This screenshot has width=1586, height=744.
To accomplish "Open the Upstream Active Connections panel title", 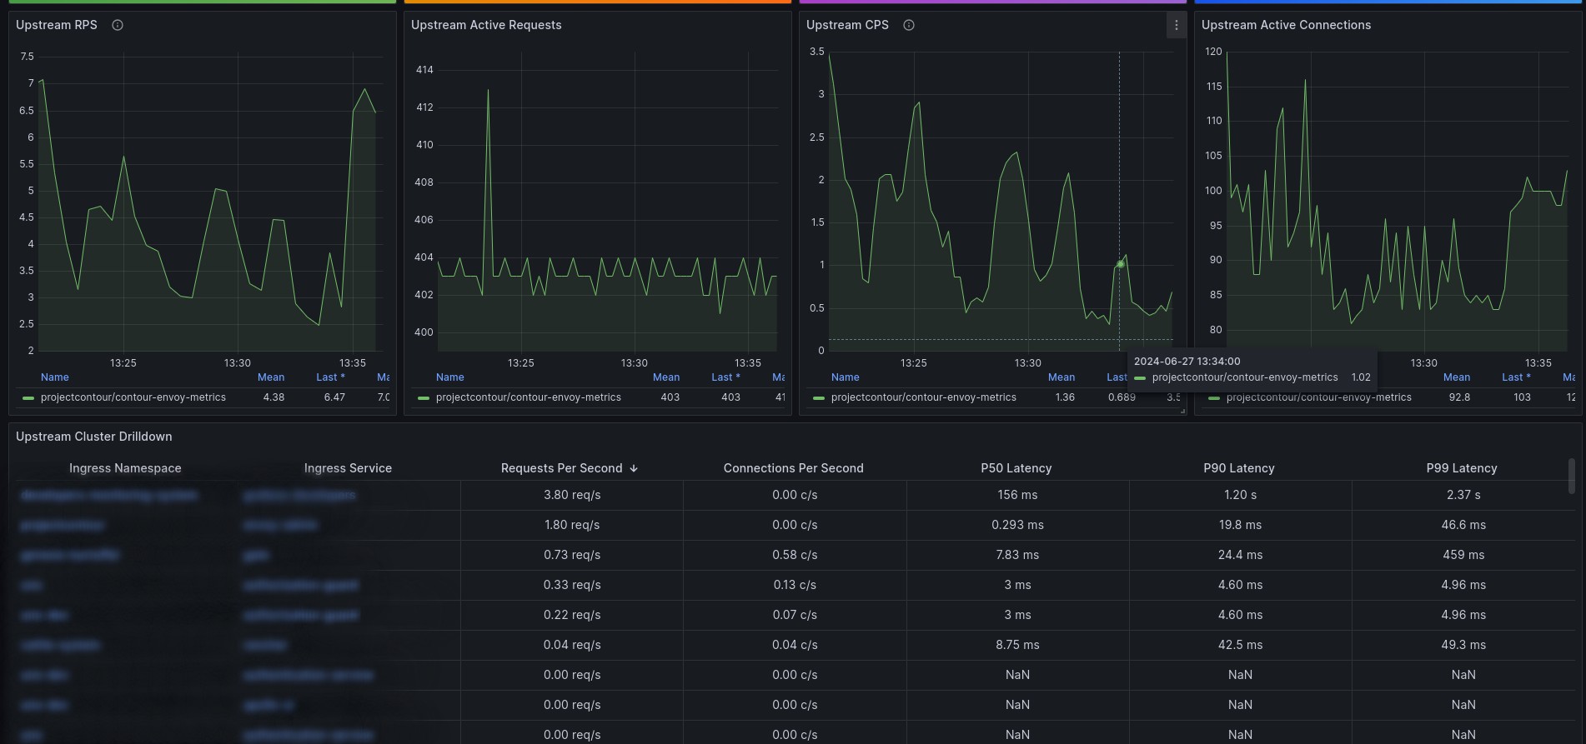I will 1286,25.
